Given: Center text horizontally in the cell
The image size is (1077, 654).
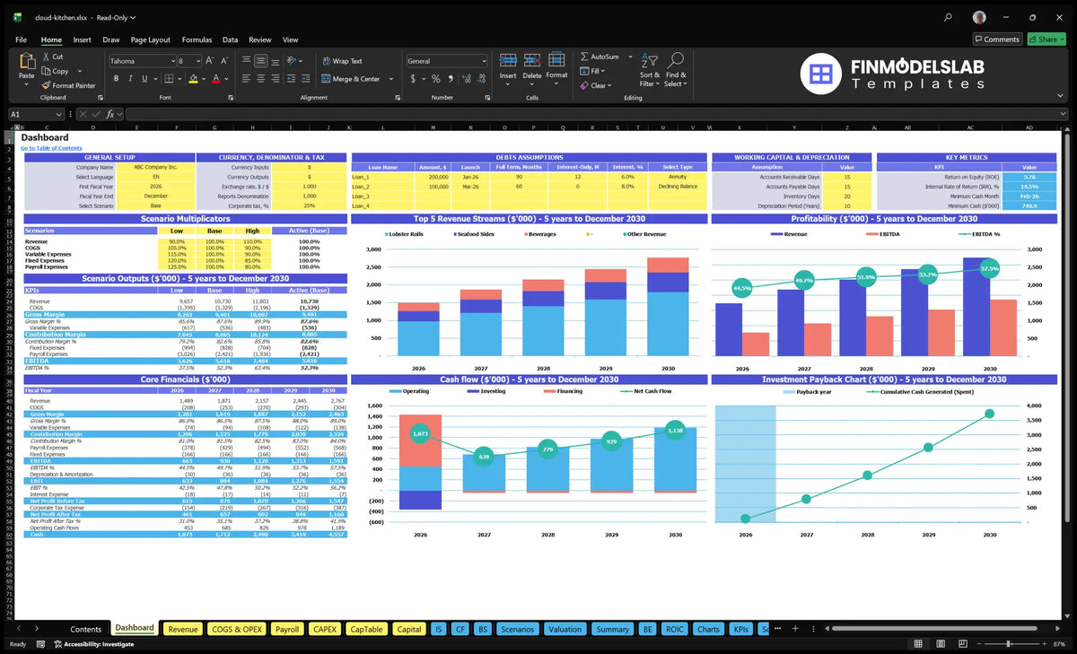Looking at the screenshot, I should [x=260, y=79].
